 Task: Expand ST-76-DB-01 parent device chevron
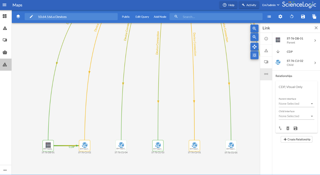pyautogui.click(x=315, y=41)
